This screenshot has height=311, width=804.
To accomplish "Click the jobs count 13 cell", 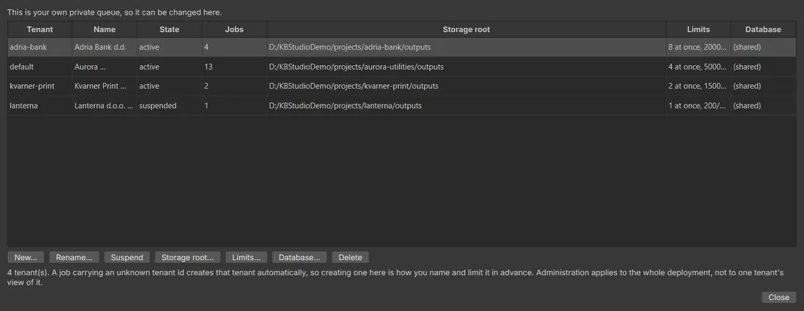I will tap(235, 66).
